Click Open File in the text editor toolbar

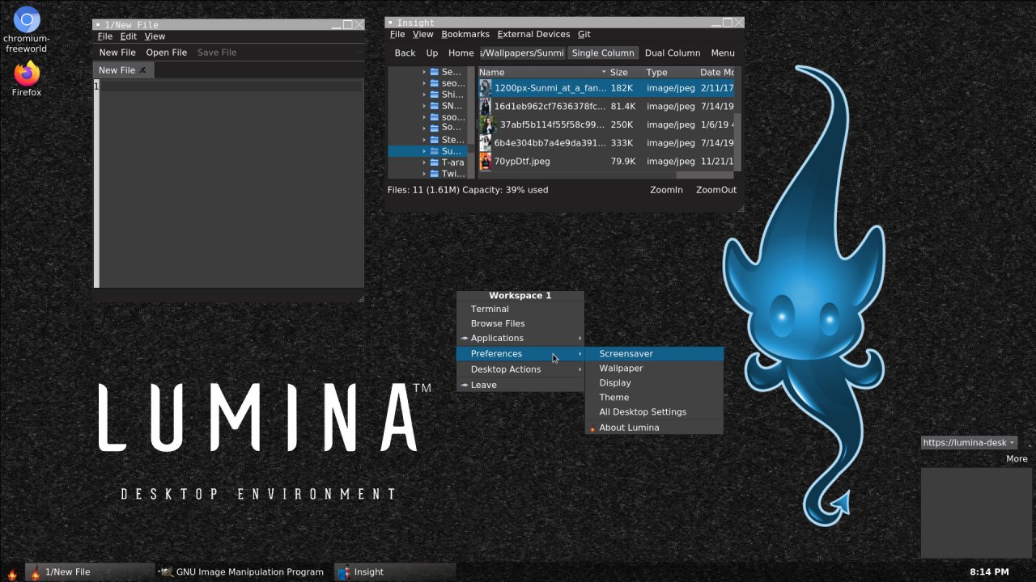(167, 53)
